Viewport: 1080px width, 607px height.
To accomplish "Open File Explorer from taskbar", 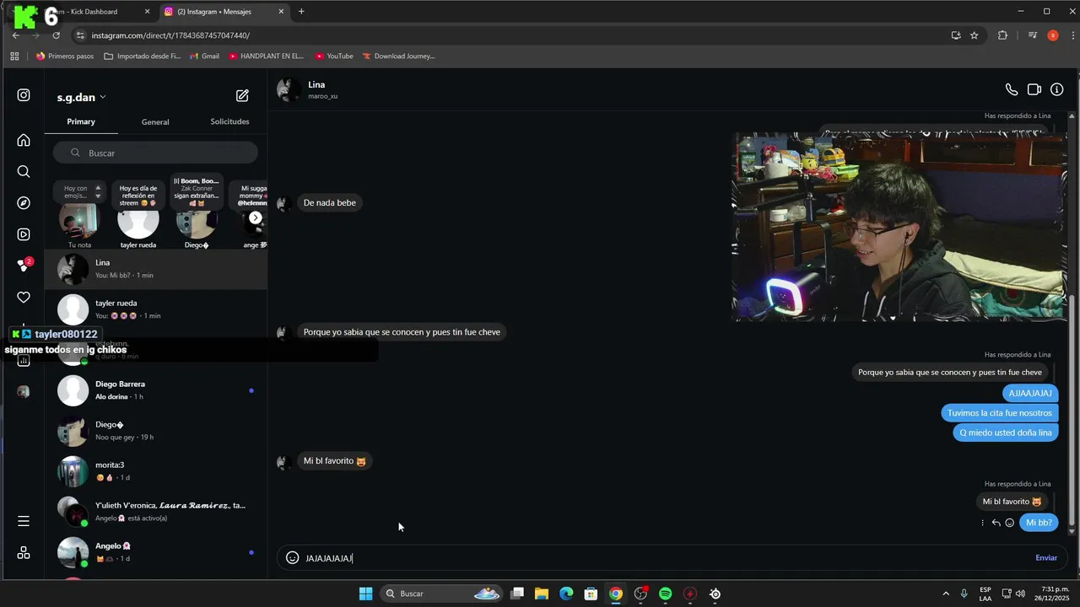I will pyautogui.click(x=542, y=594).
